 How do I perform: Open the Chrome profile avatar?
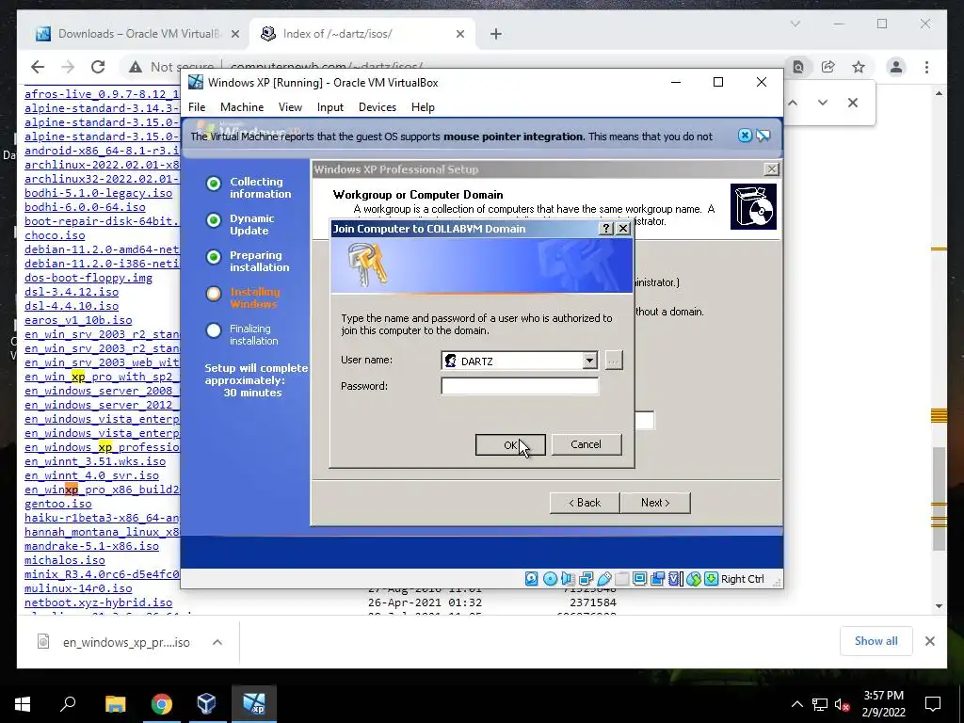[x=896, y=67]
